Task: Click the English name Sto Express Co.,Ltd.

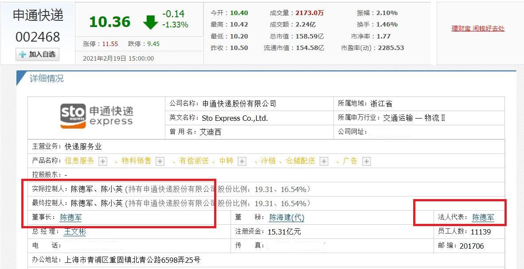Action: 235,118
